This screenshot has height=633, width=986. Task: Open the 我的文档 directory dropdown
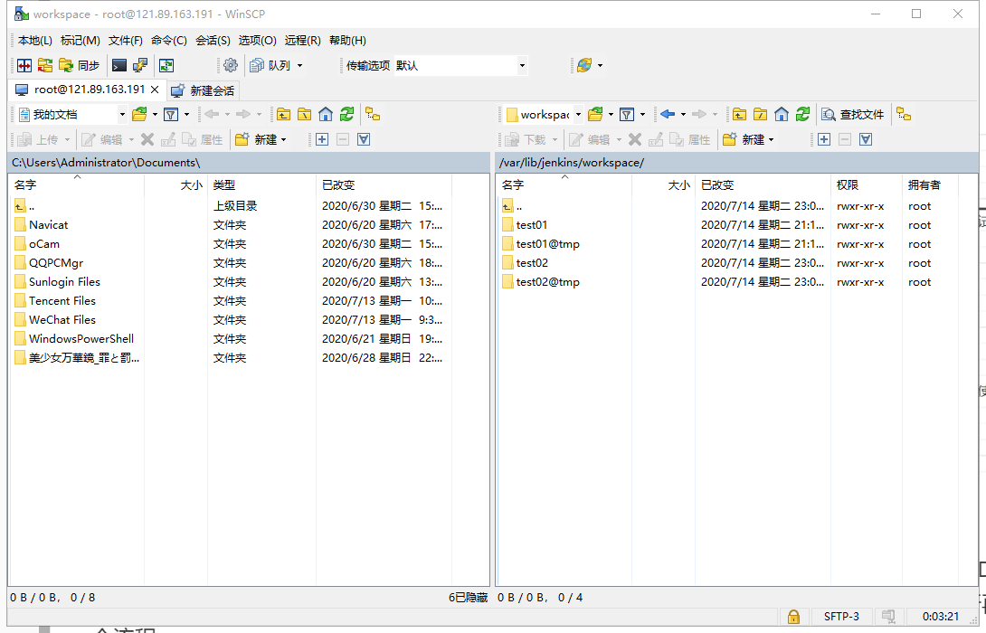[x=123, y=114]
